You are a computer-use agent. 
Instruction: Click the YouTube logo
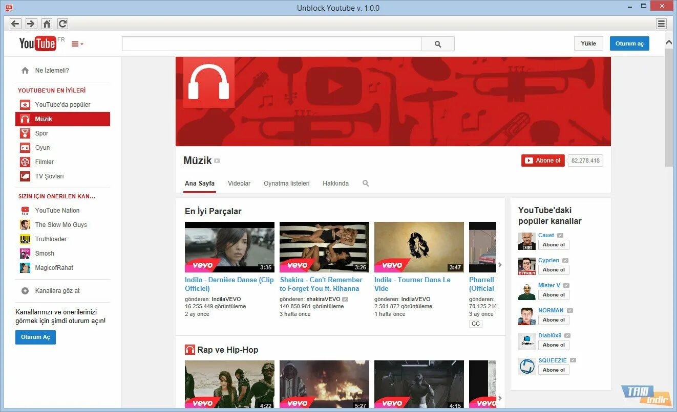[x=37, y=43]
